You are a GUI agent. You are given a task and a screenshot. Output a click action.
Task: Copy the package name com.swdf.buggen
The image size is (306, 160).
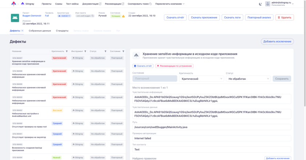[x=93, y=16]
